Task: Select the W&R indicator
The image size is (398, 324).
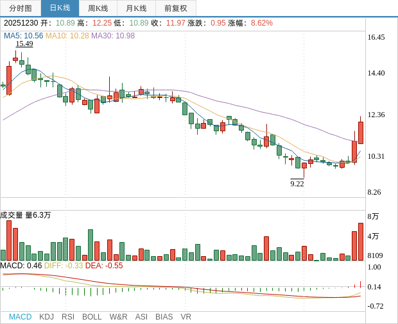Action: [118, 317]
